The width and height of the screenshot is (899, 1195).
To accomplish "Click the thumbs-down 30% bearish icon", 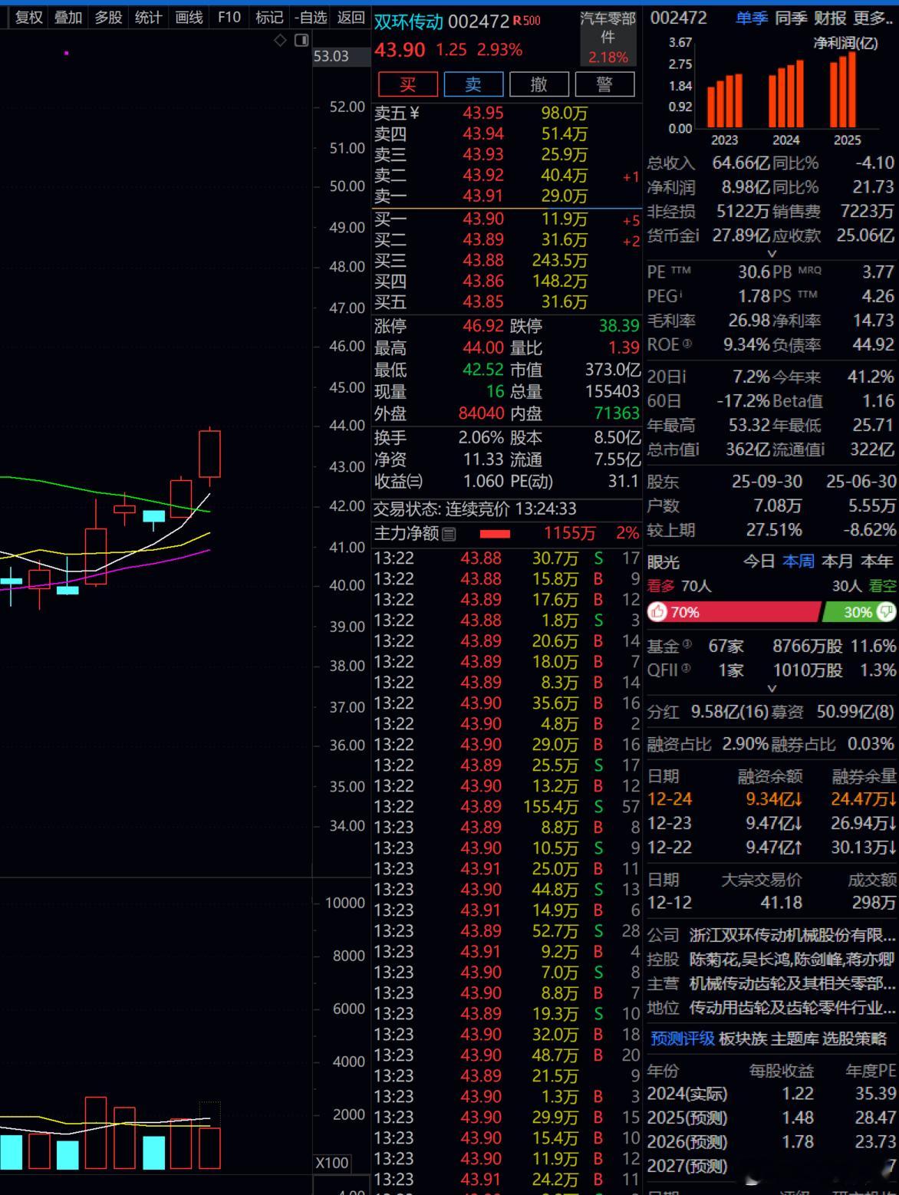I will click(x=886, y=611).
